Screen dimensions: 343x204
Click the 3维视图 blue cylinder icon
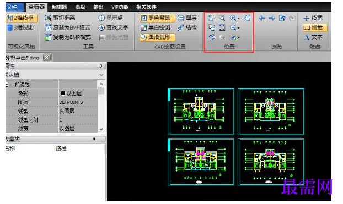coord(9,27)
